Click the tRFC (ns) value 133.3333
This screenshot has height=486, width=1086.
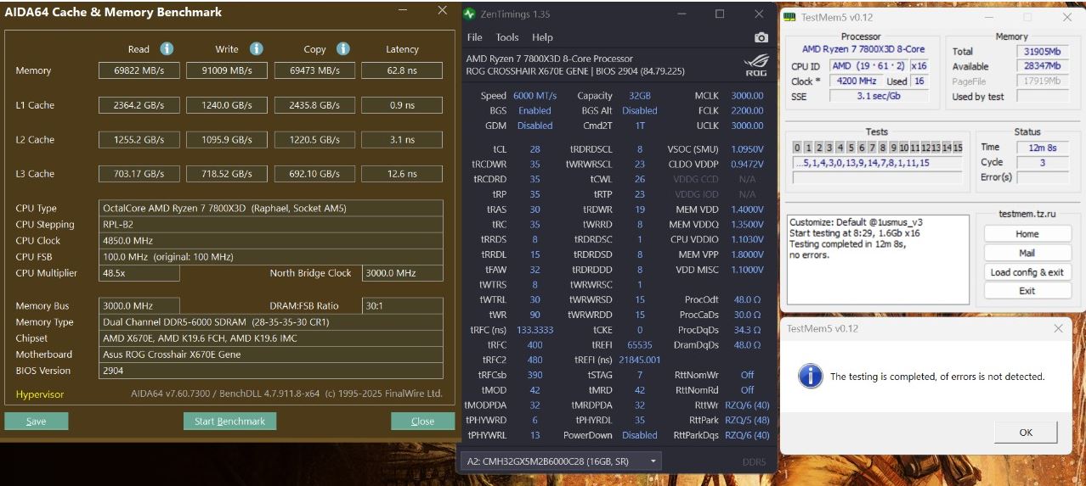coord(535,331)
